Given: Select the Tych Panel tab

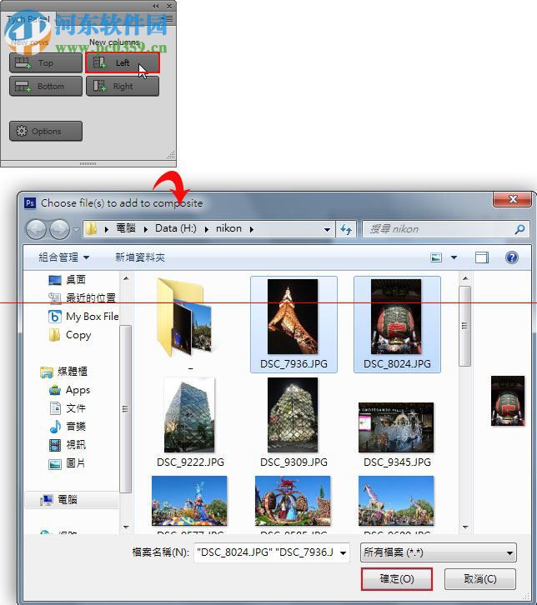Looking at the screenshot, I should (x=28, y=18).
